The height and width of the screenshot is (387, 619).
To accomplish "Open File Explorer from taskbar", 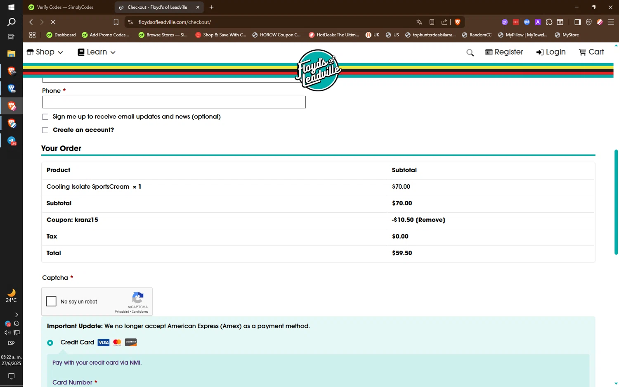I will pos(11,54).
